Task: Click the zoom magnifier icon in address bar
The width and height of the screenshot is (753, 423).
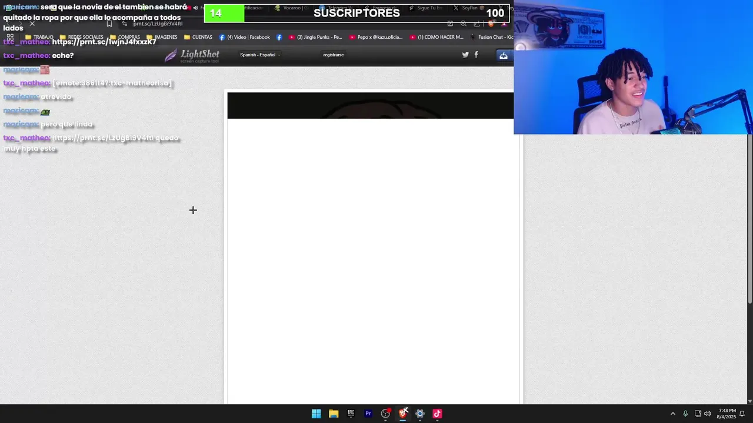Action: click(x=464, y=23)
